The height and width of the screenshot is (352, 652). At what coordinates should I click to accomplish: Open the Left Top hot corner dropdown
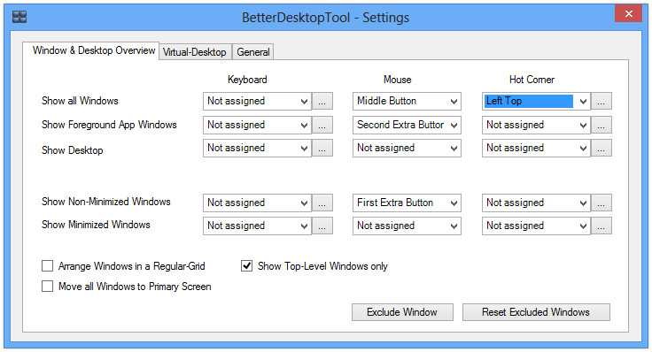click(x=536, y=101)
